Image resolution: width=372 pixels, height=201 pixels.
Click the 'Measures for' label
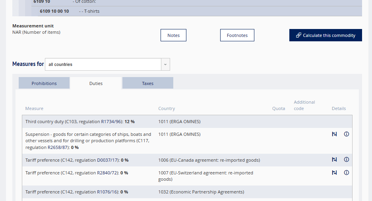[28, 64]
